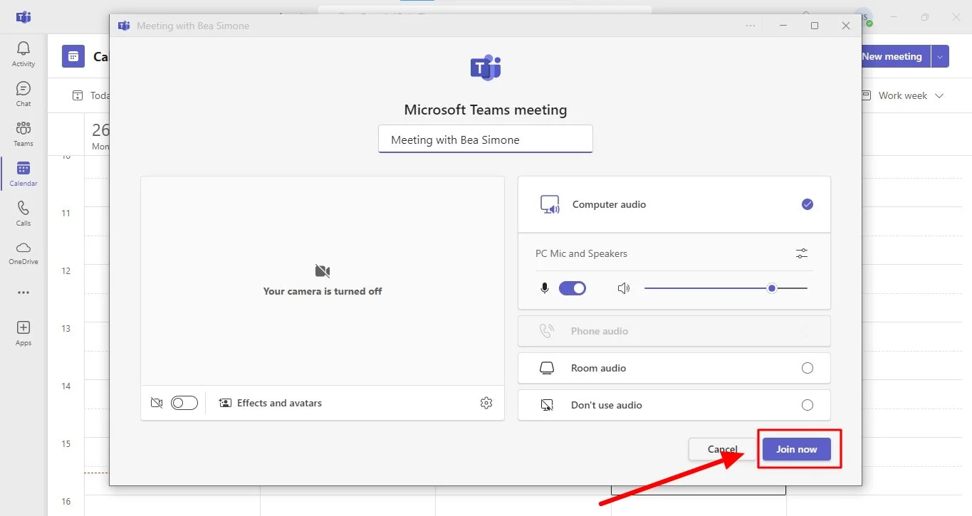Screen dimensions: 972x516
Task: Open the Calls section
Action: [x=23, y=214]
